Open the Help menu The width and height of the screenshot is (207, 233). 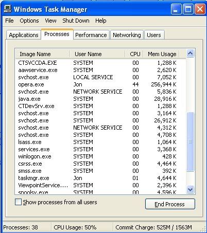[x=101, y=21]
